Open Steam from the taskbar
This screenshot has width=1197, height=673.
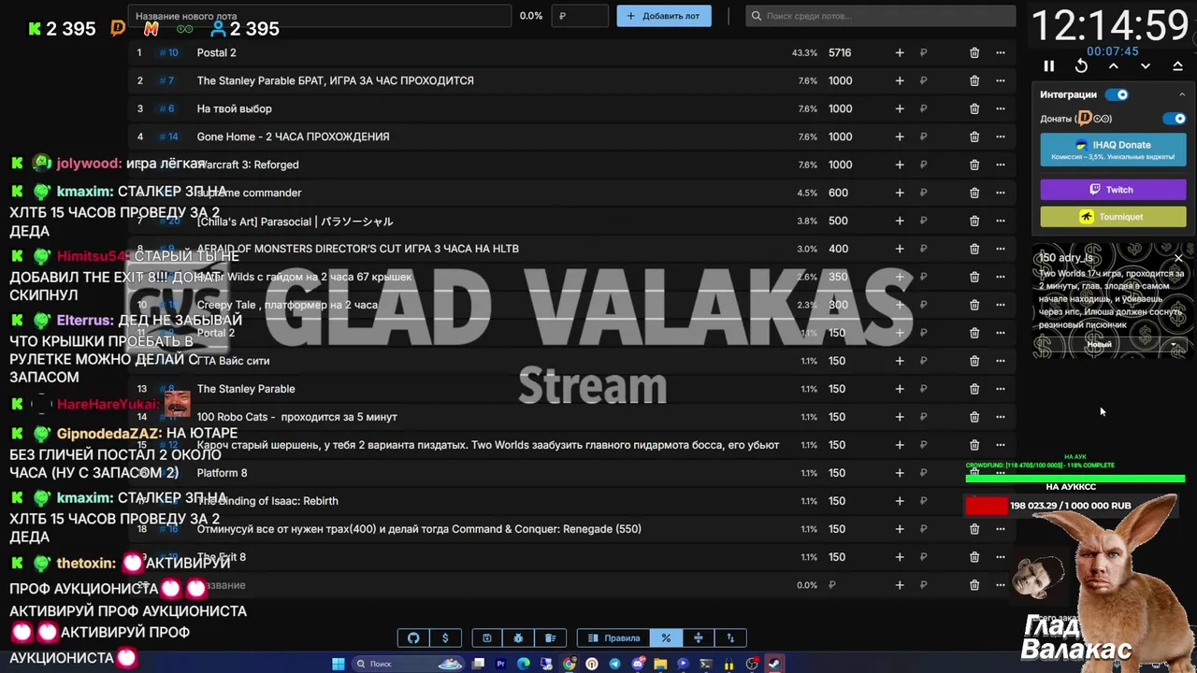click(x=775, y=665)
